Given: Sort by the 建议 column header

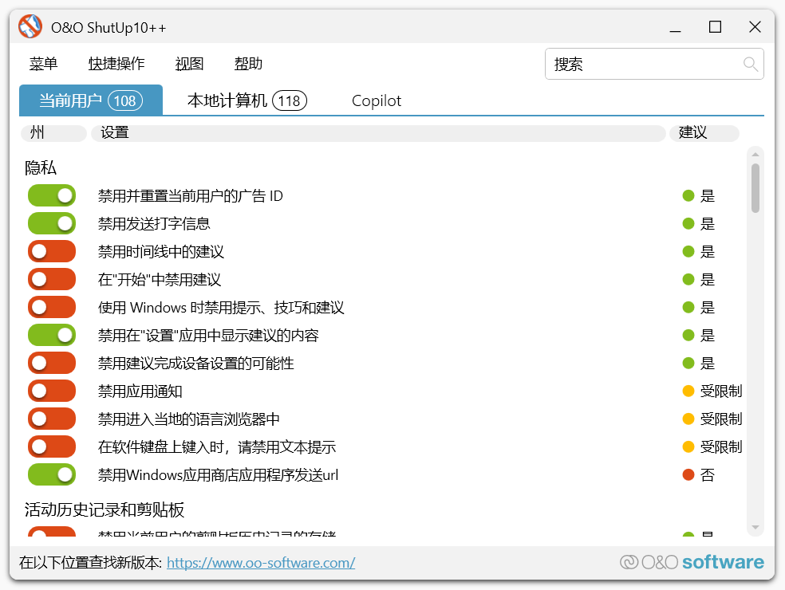Looking at the screenshot, I should click(704, 132).
